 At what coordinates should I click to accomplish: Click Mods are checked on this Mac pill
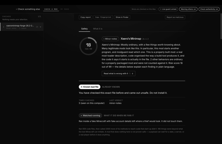point(144,9)
